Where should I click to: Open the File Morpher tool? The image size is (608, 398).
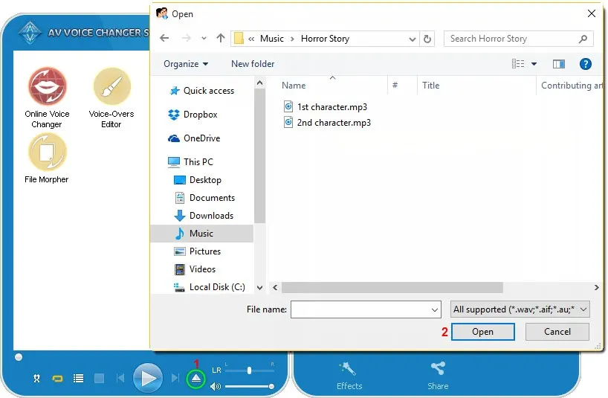[47, 153]
